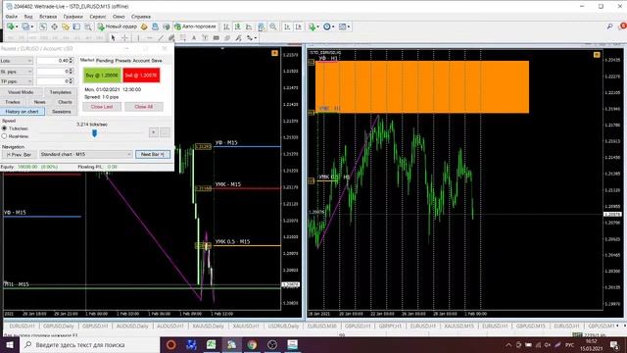Select the horizontal line drawing tool
Image resolution: width=627 pixels, height=353 pixels.
pos(150,38)
